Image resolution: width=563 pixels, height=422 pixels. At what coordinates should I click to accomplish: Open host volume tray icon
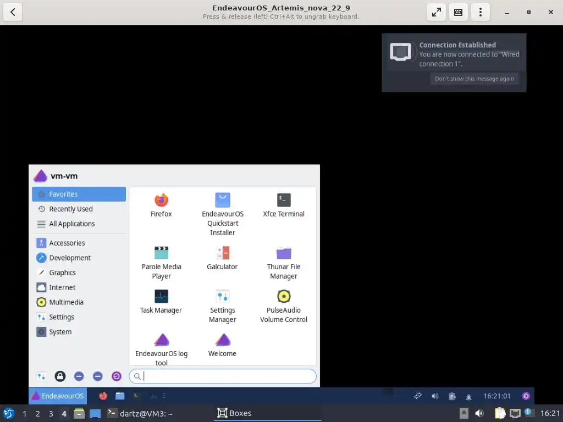coord(479,413)
